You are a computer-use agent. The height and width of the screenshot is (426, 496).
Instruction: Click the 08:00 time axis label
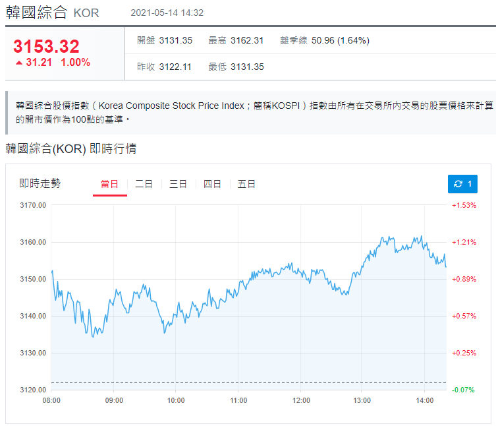[51, 401]
